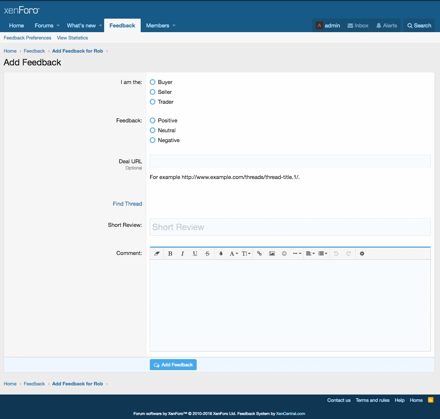Screen dimensions: 440x419
Task: Click the editor settings gear icon
Action: click(x=362, y=254)
